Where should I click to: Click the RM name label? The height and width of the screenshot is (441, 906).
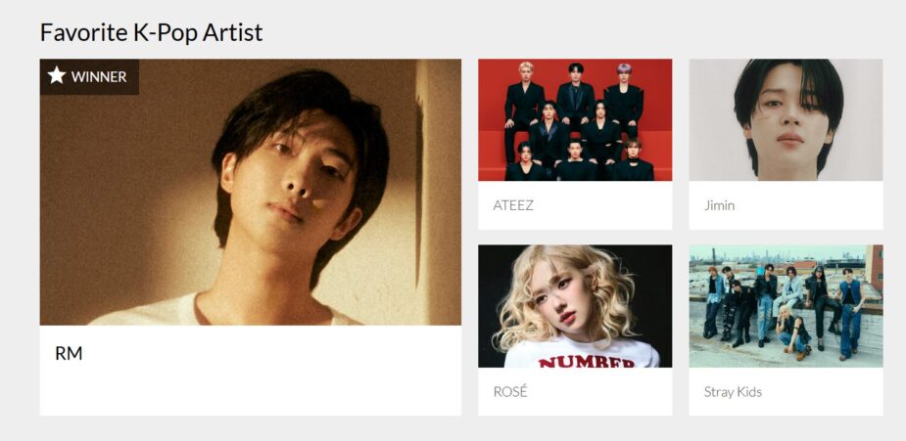coord(69,353)
